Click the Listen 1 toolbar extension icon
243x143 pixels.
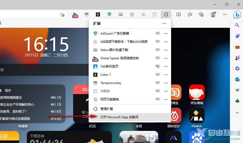coord(98,14)
